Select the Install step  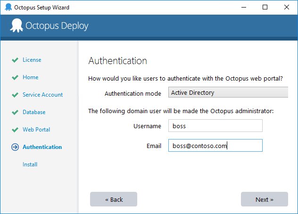coord(30,165)
